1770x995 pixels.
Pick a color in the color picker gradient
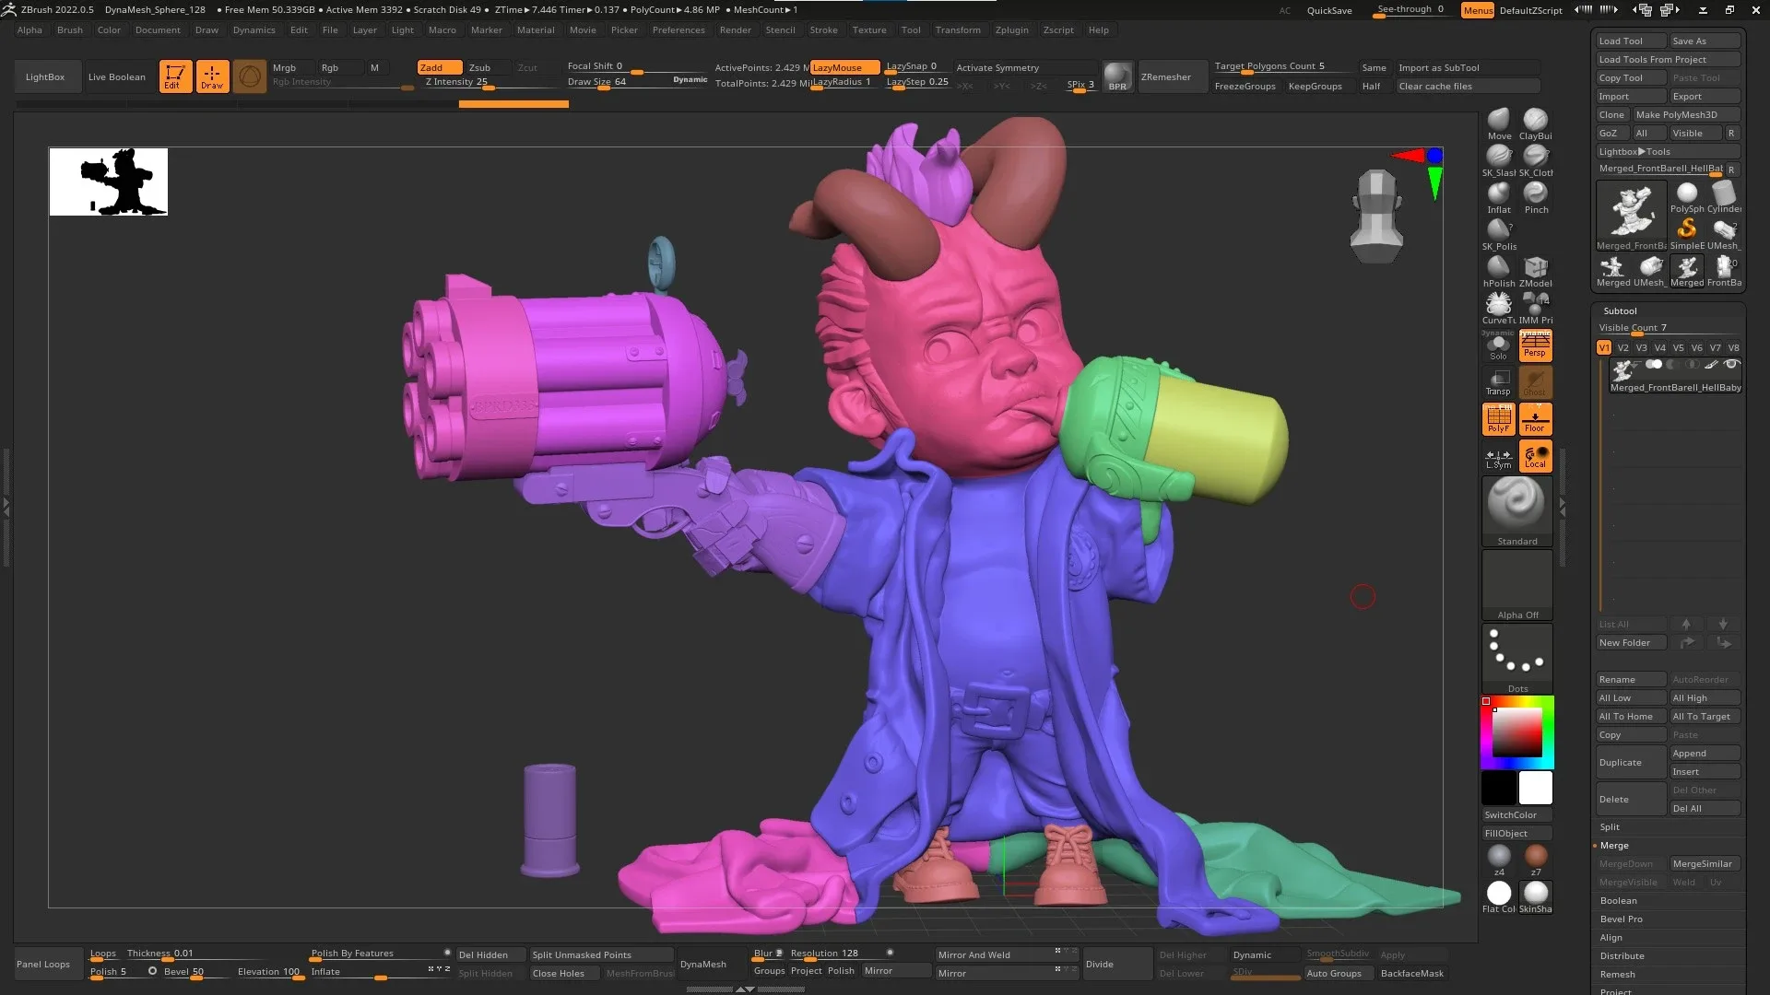pos(1516,732)
